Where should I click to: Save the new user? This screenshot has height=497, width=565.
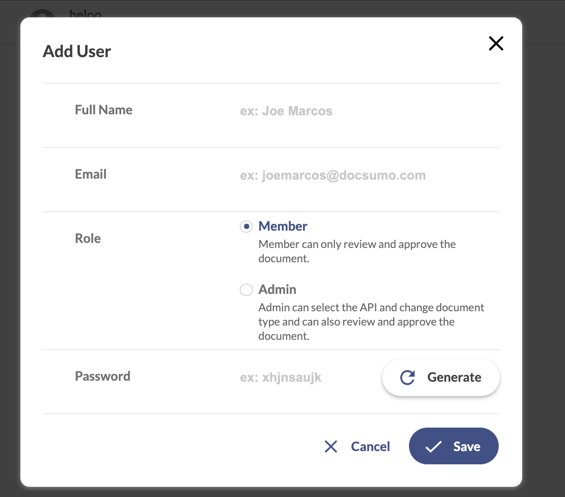pyautogui.click(x=454, y=446)
